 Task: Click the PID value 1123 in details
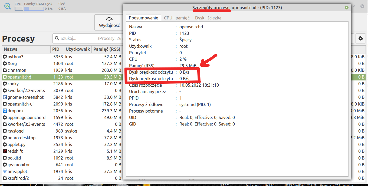[184, 33]
